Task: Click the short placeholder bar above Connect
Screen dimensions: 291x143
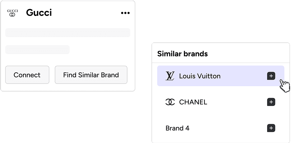Action: [38, 49]
